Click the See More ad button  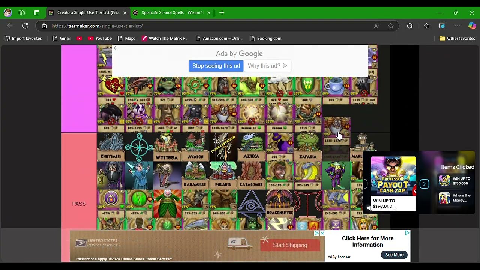[x=394, y=255]
